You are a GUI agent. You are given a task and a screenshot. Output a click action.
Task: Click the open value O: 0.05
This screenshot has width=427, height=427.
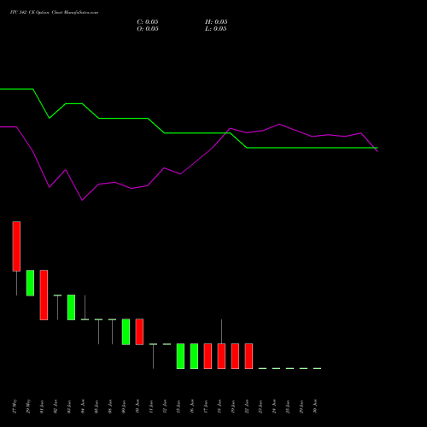[x=148, y=29]
